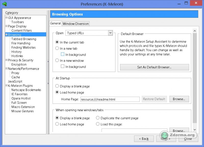Collapse the category pane splitter handle
Viewport: 204px width, 147px height.
click(x=48, y=72)
